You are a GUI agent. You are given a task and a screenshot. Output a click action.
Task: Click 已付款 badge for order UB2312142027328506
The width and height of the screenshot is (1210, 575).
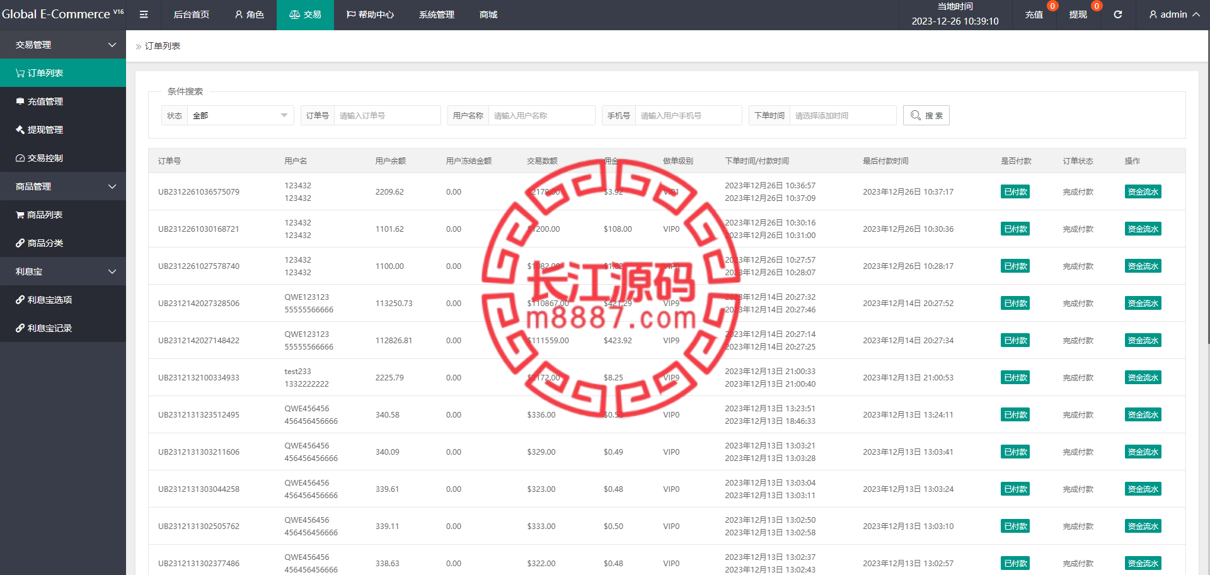tap(1015, 303)
